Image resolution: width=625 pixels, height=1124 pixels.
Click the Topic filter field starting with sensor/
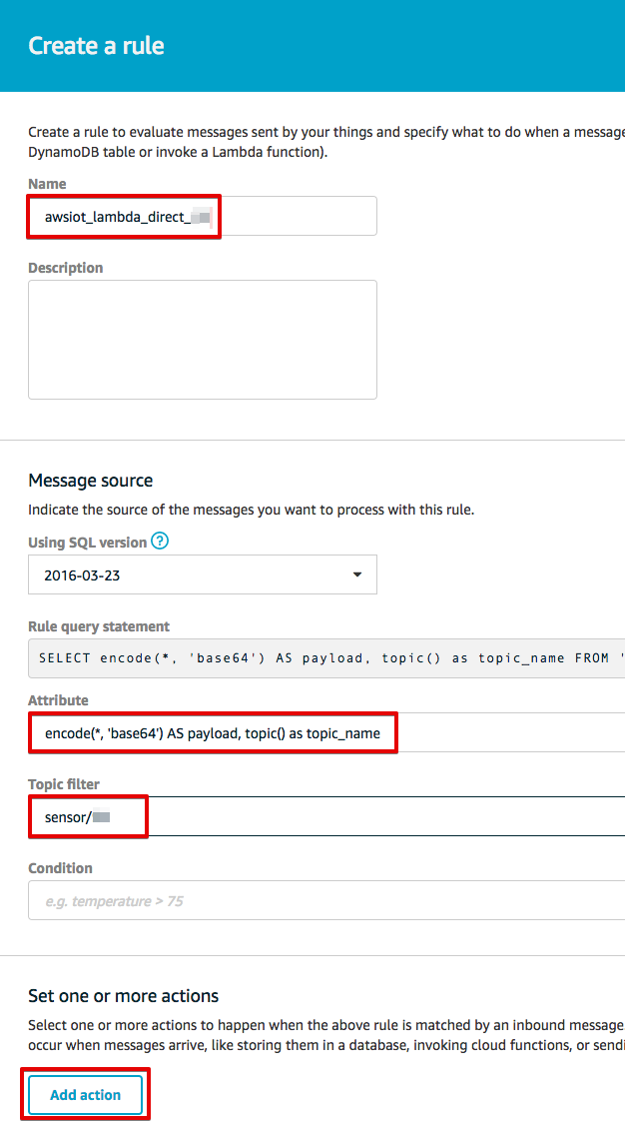point(326,816)
